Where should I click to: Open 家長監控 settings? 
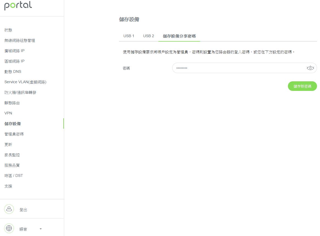pyautogui.click(x=12, y=155)
